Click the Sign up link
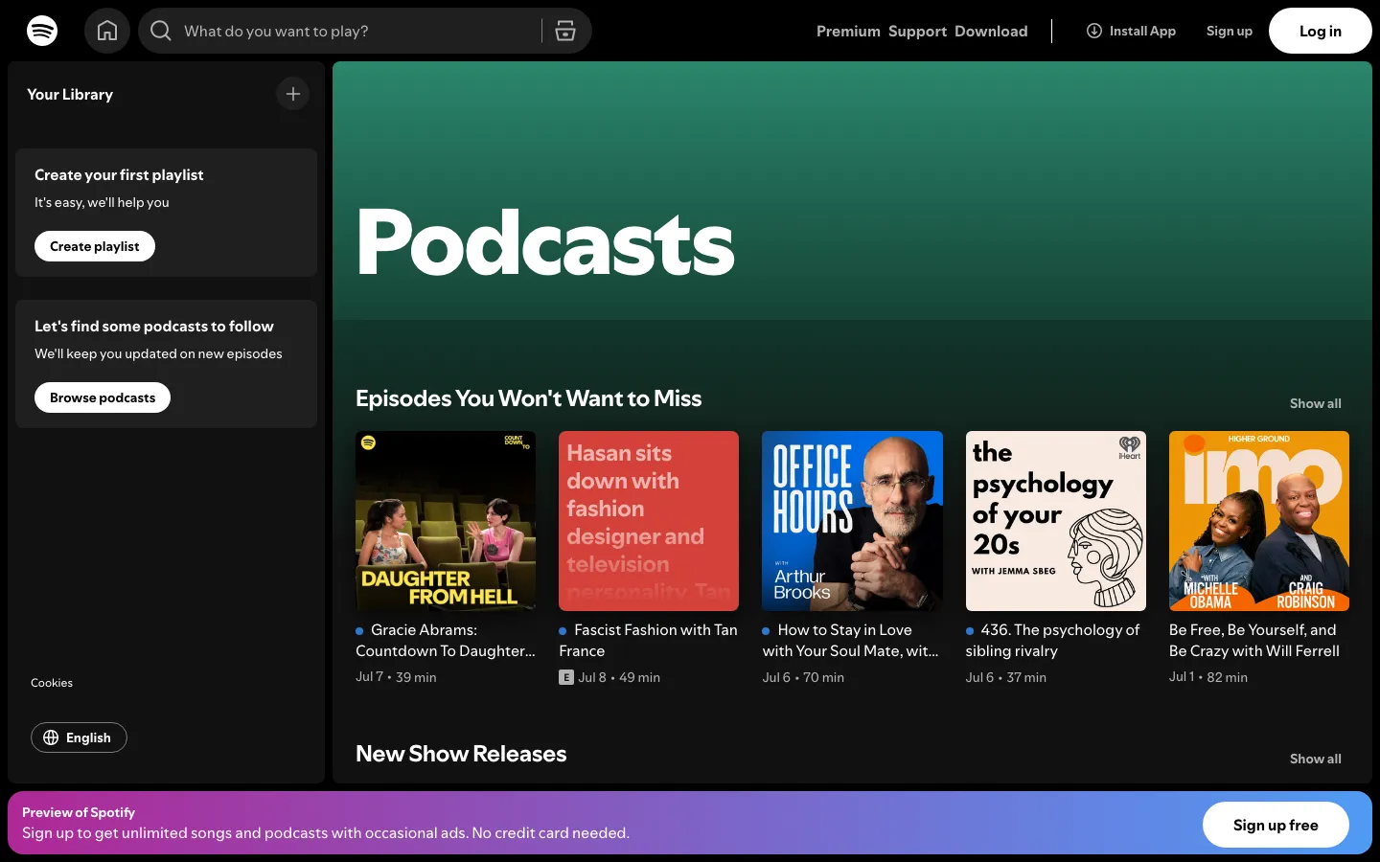 [1230, 31]
